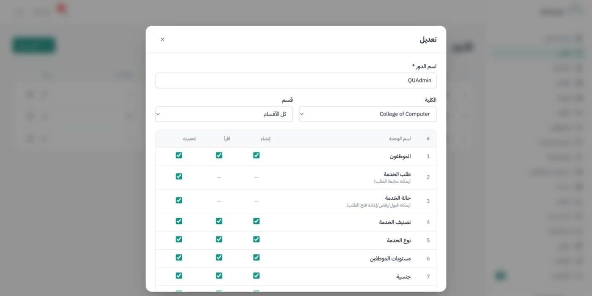Click the تعديل dialog title
This screenshot has width=592, height=296.
(x=428, y=39)
